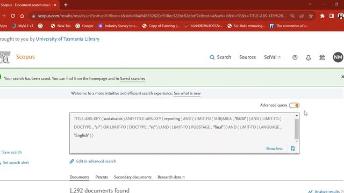Image resolution: width=344 pixels, height=193 pixels.
Task: Open Industry Survey bookmark
Action: [x=118, y=26]
